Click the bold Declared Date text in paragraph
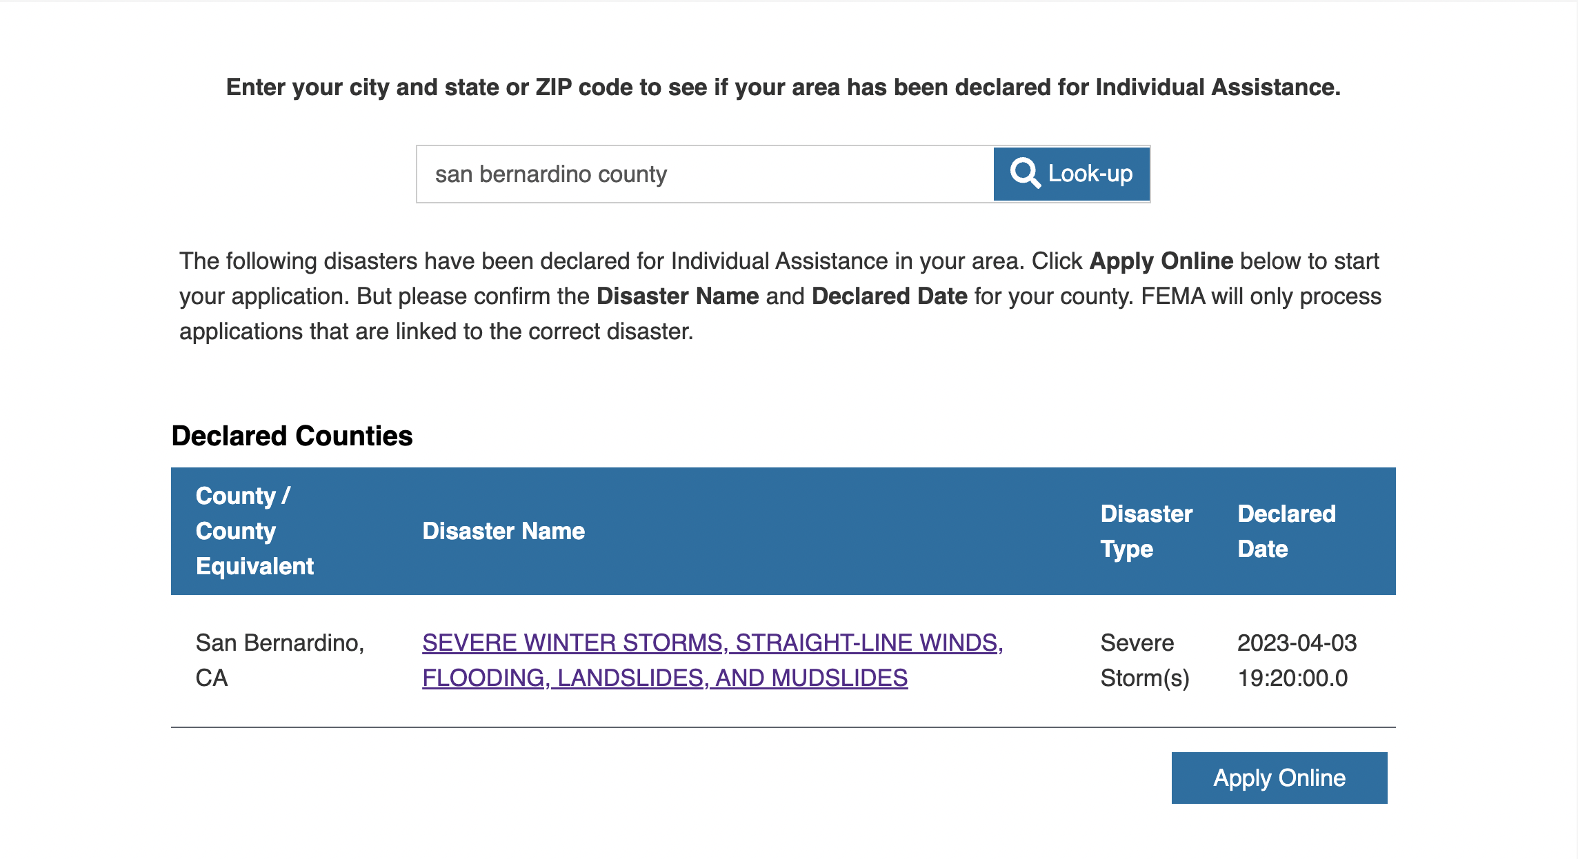The image size is (1578, 859). click(890, 296)
